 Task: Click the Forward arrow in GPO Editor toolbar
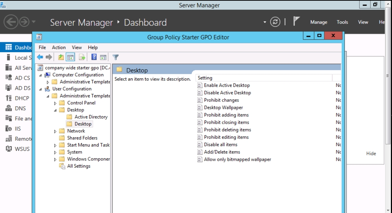(x=49, y=57)
